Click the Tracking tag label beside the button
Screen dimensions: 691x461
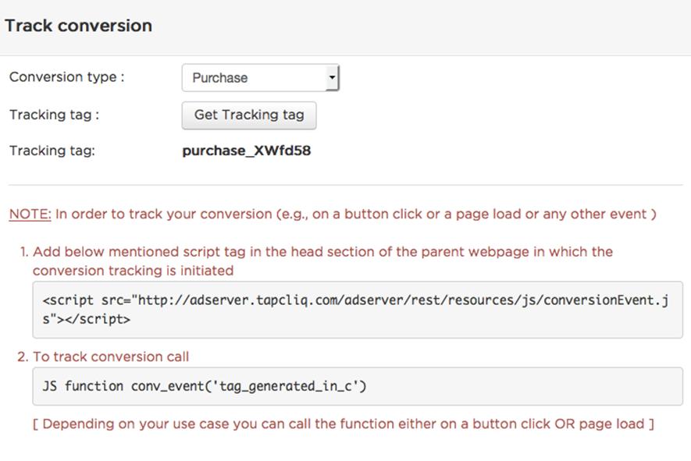pos(54,115)
